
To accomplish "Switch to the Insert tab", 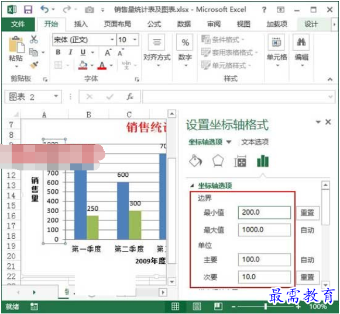I will pyautogui.click(x=81, y=24).
